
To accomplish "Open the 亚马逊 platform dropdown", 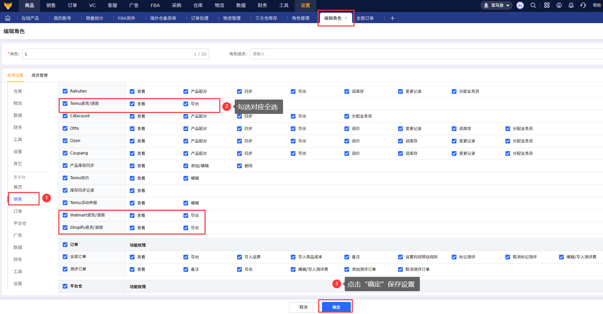I will click(497, 5).
